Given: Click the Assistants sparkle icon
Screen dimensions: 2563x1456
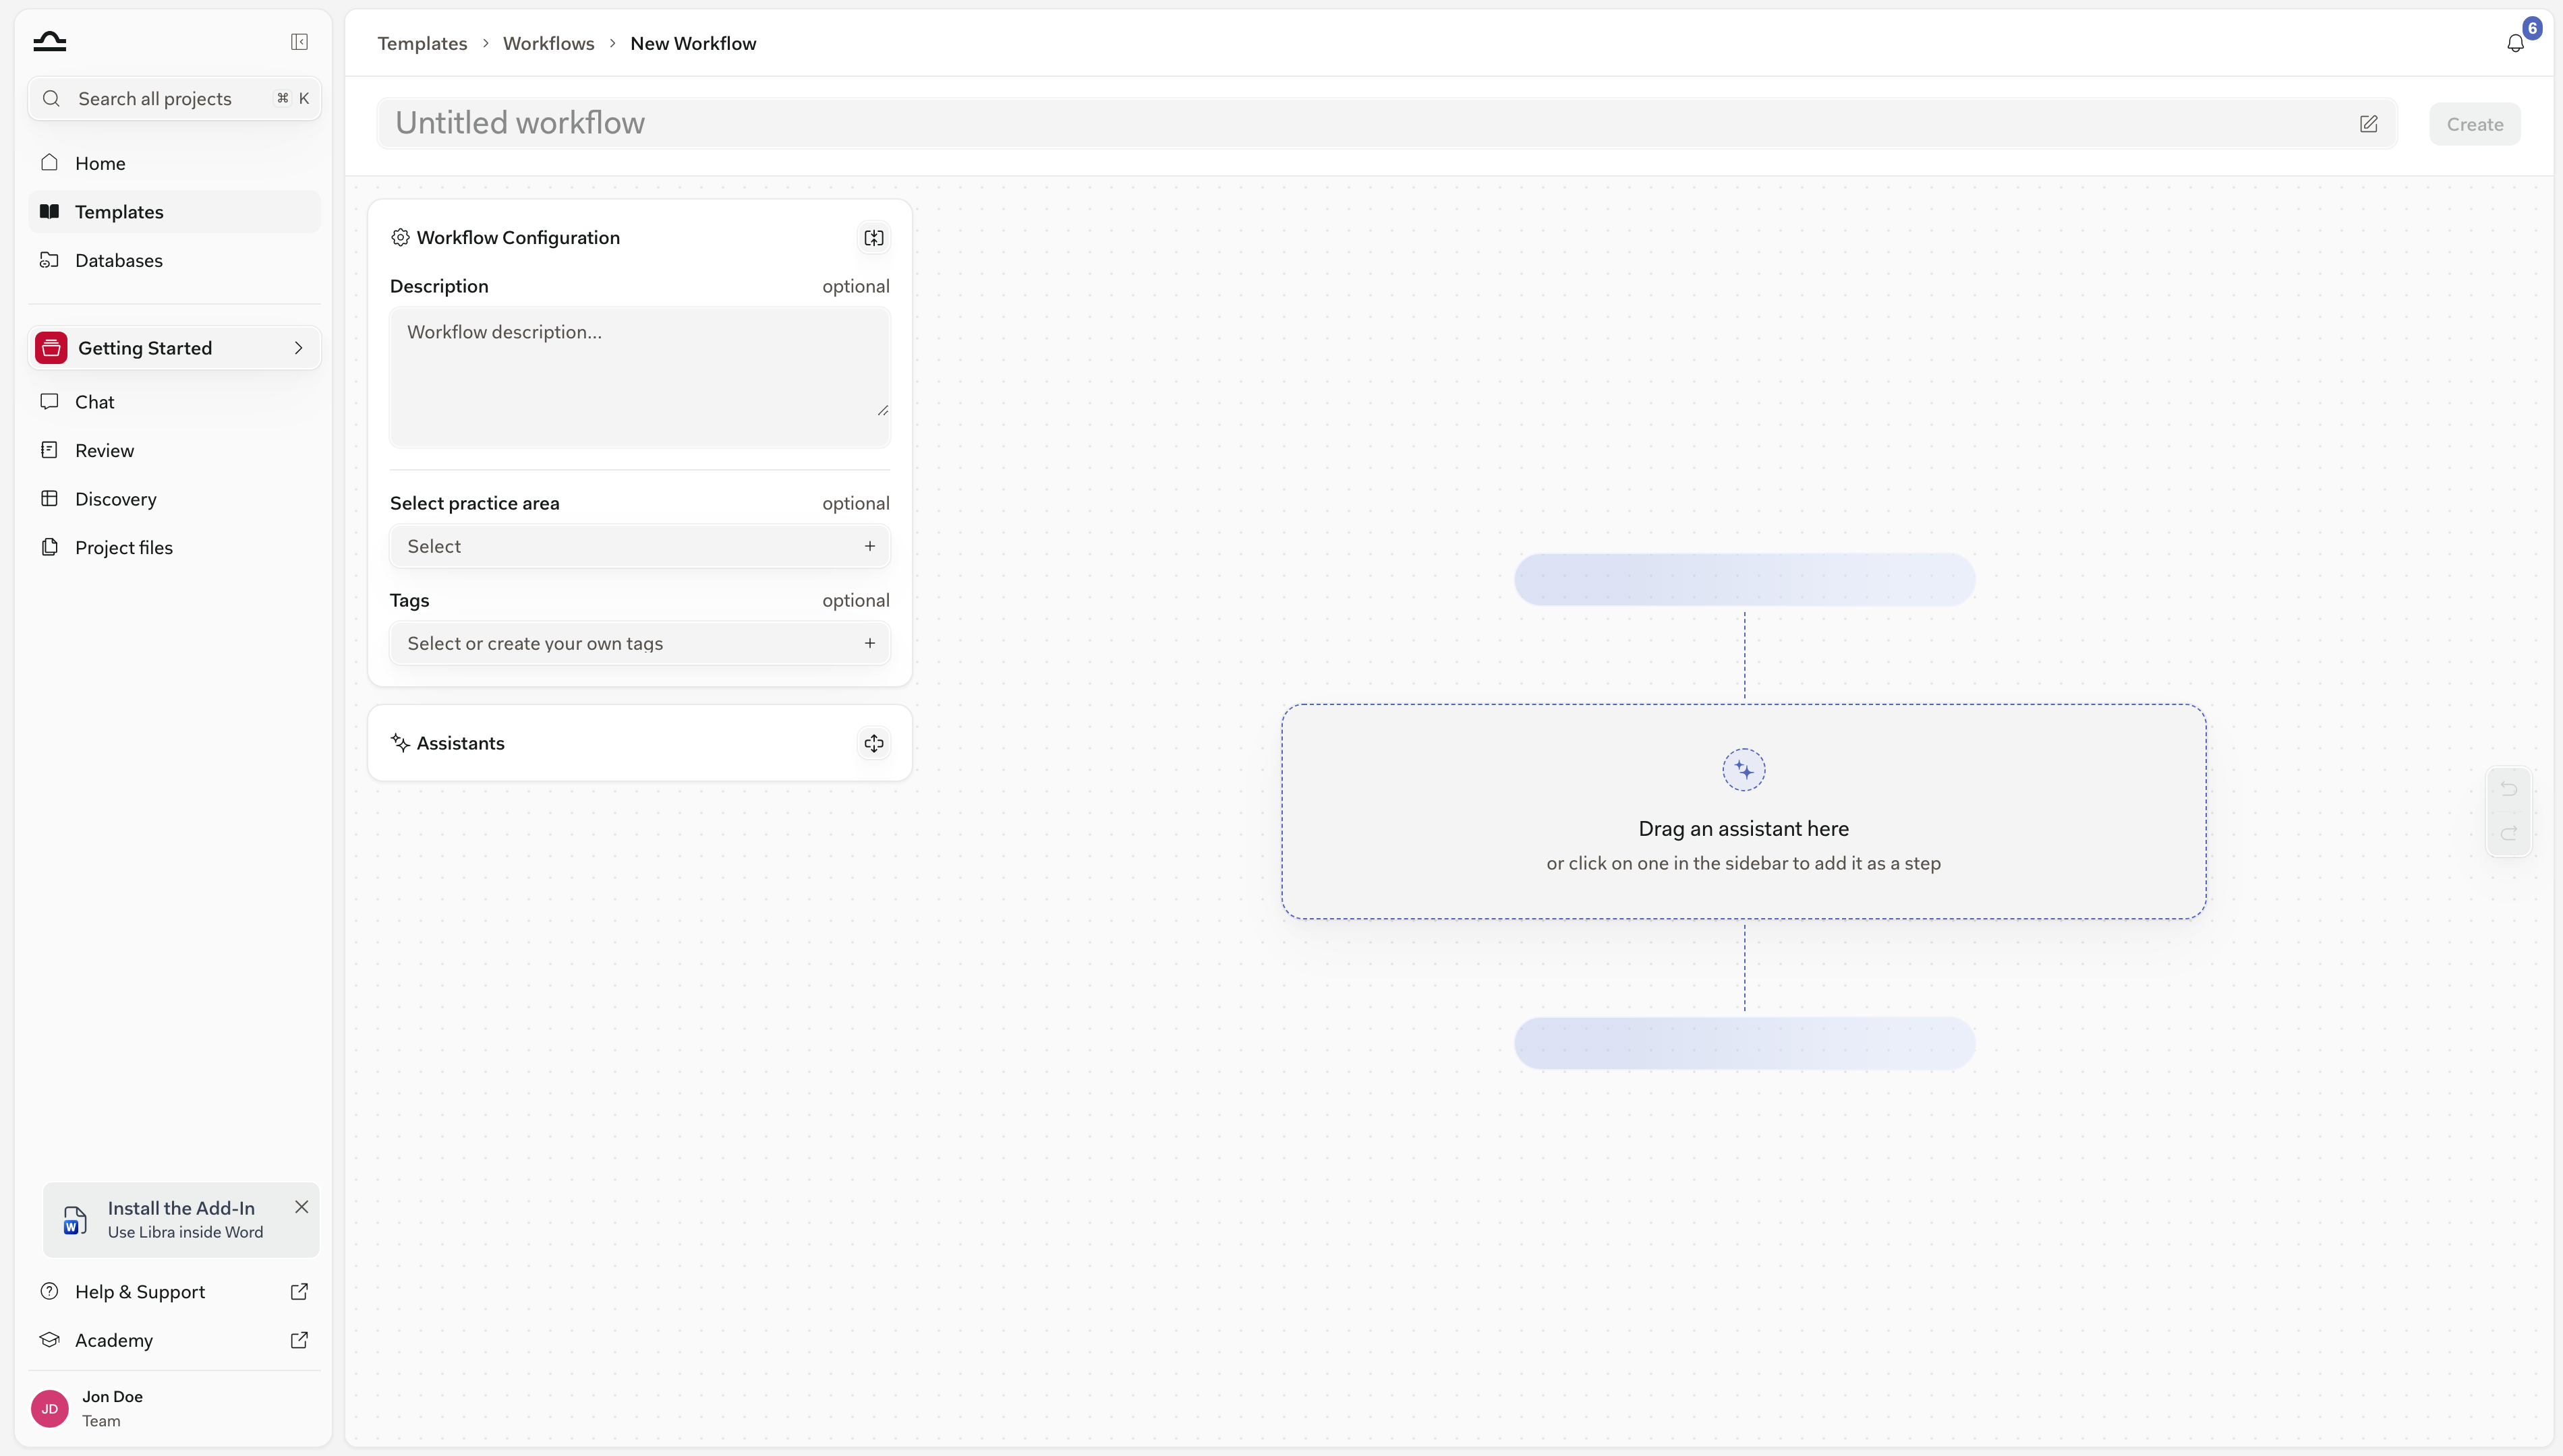Looking at the screenshot, I should (x=400, y=743).
